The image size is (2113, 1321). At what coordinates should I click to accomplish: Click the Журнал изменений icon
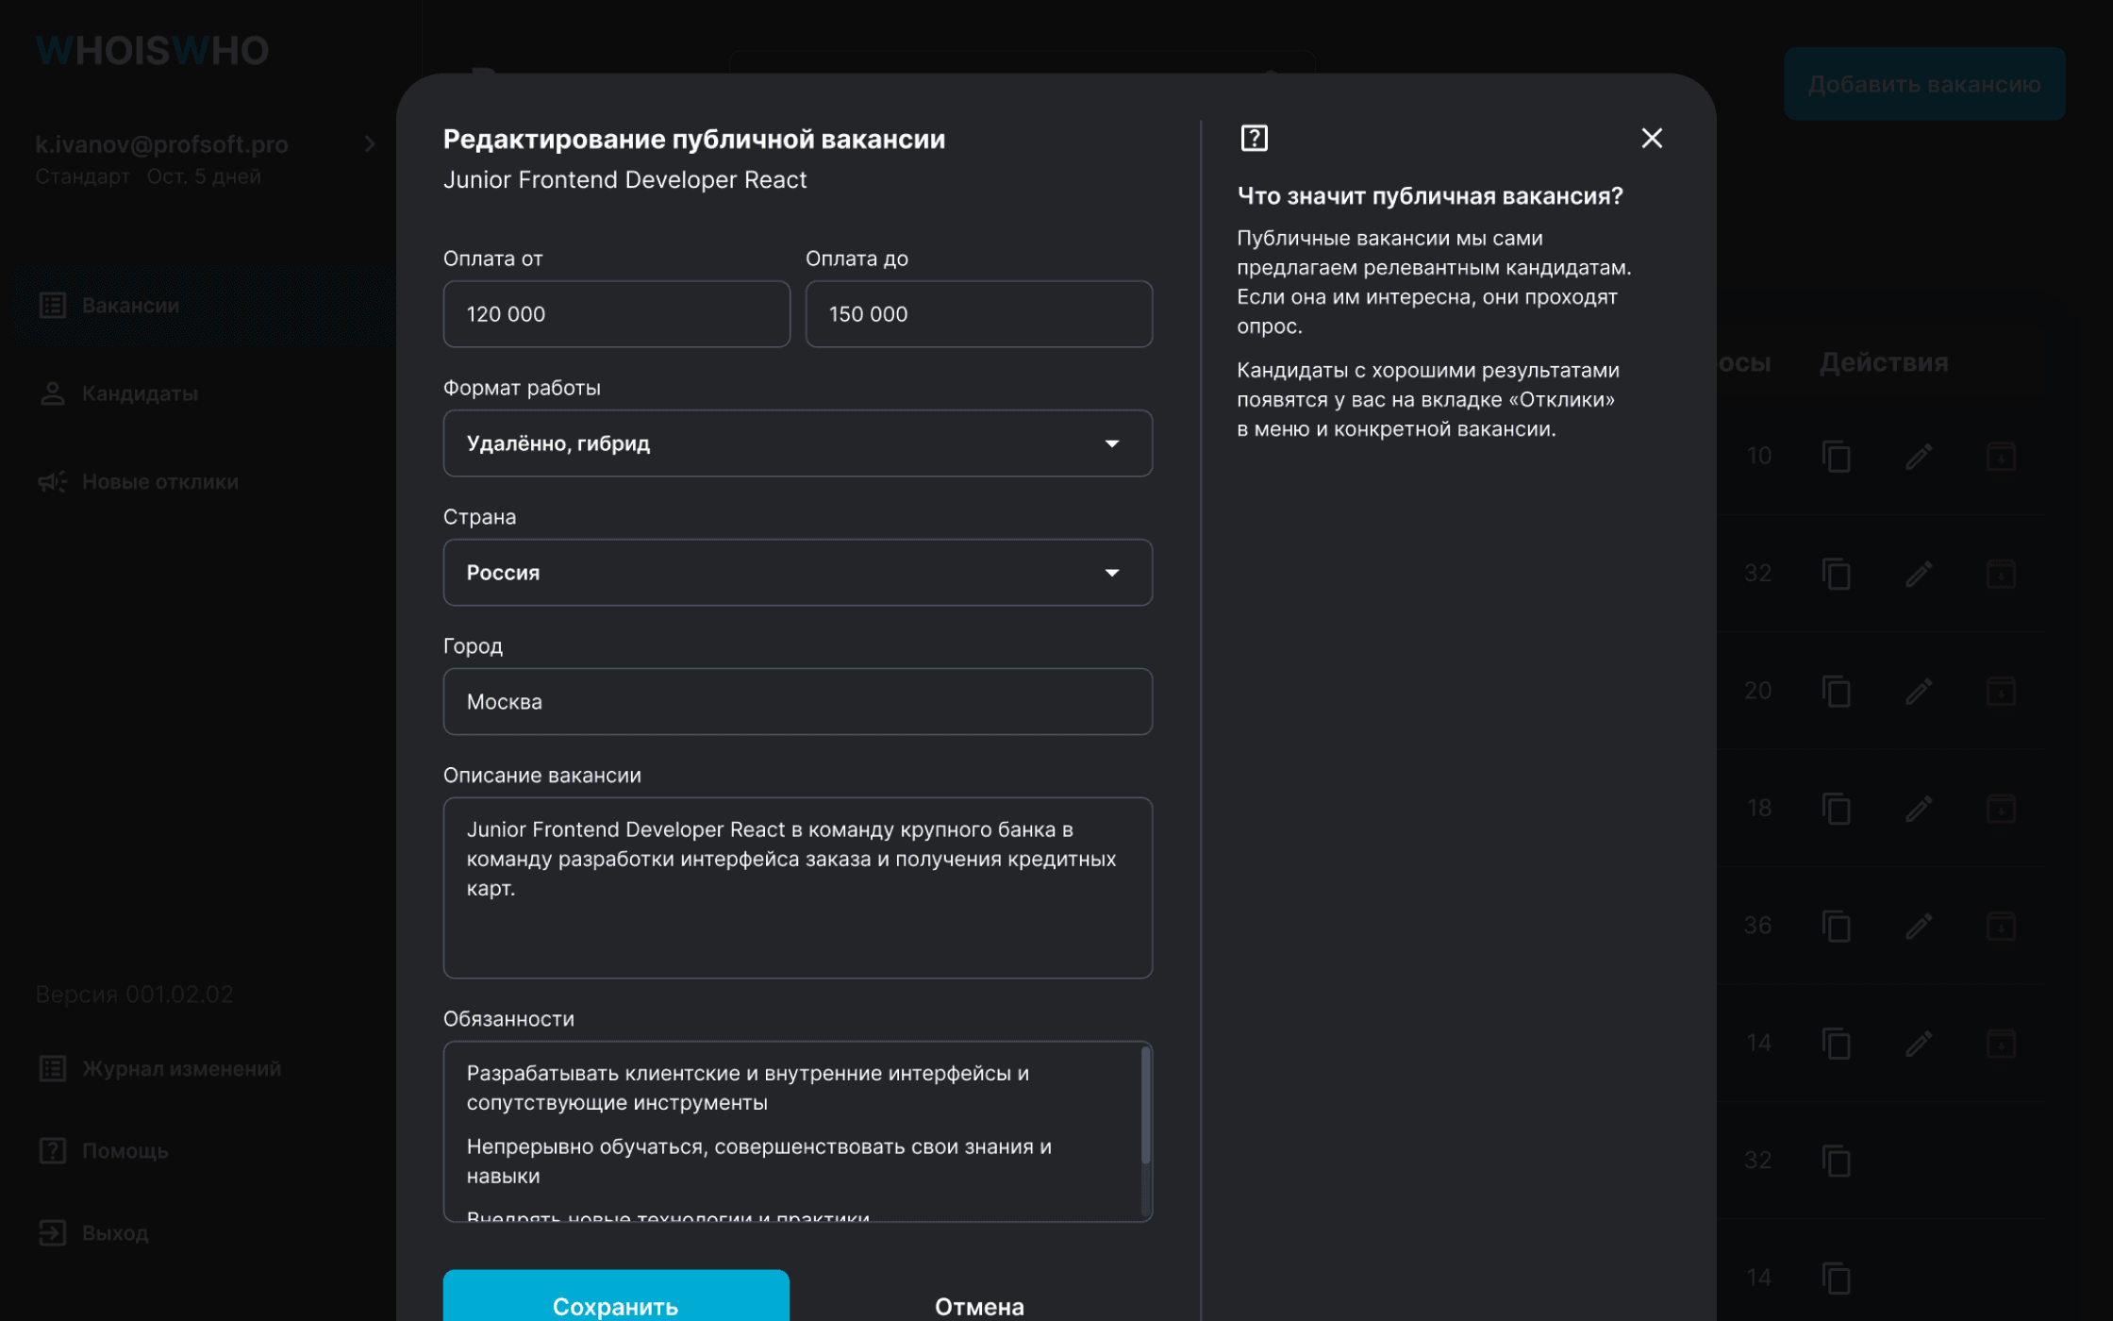[x=53, y=1069]
